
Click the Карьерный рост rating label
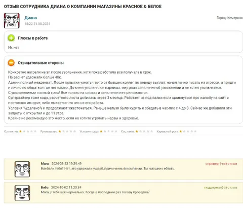168,131
